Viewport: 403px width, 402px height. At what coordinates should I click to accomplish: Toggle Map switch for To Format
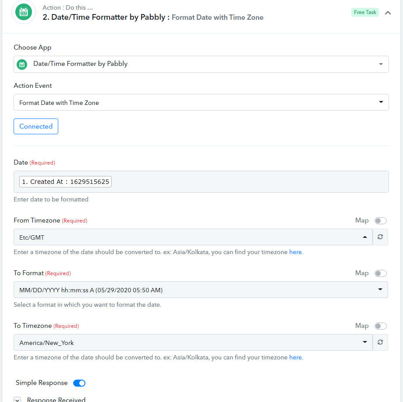pyautogui.click(x=380, y=273)
